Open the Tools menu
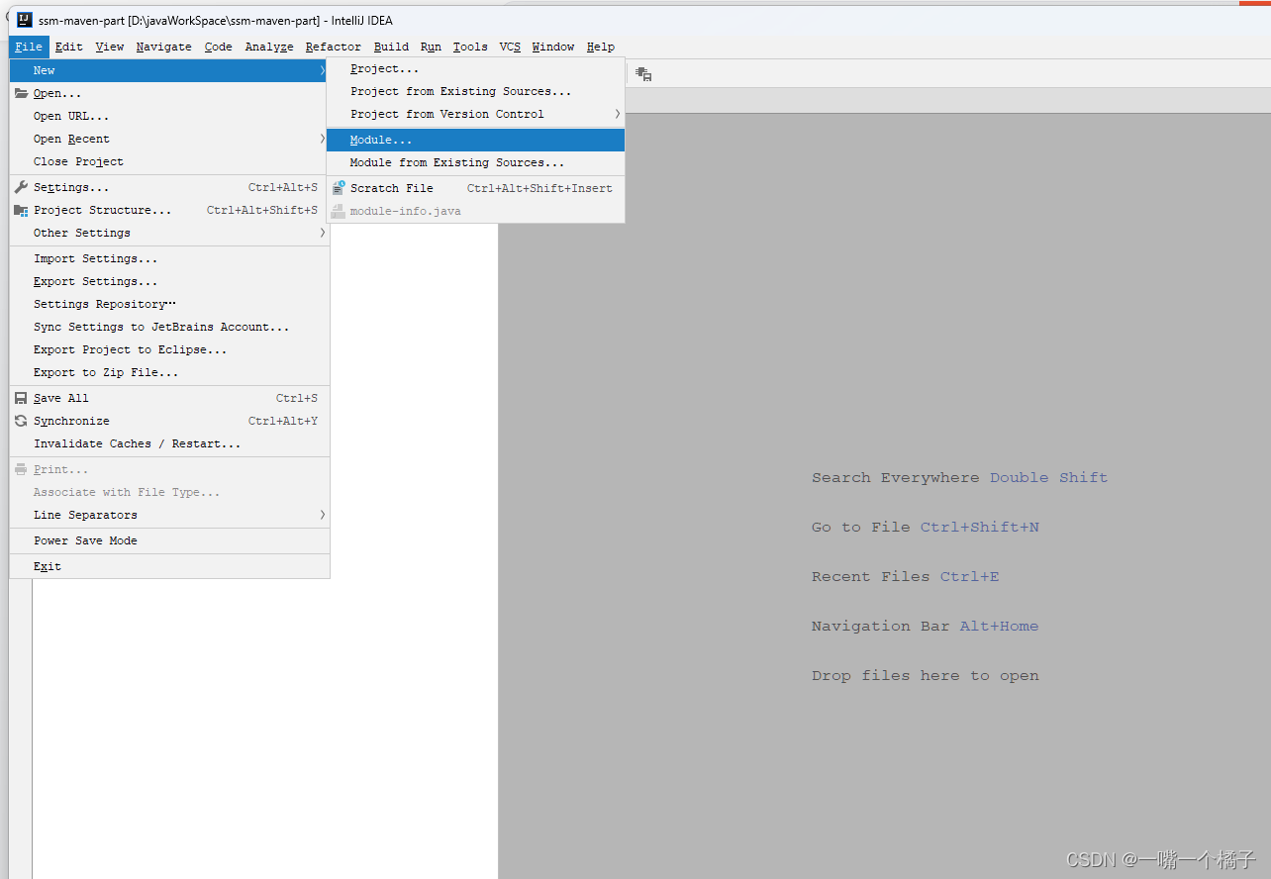Viewport: 1271px width, 879px height. click(x=470, y=47)
